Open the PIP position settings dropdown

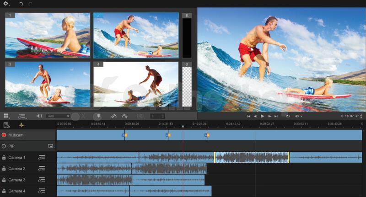51,146
